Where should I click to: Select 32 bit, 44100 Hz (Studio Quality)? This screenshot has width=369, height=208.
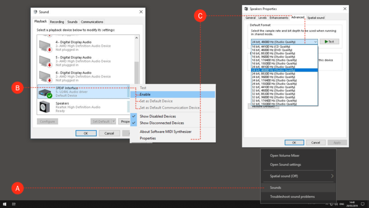284,87
